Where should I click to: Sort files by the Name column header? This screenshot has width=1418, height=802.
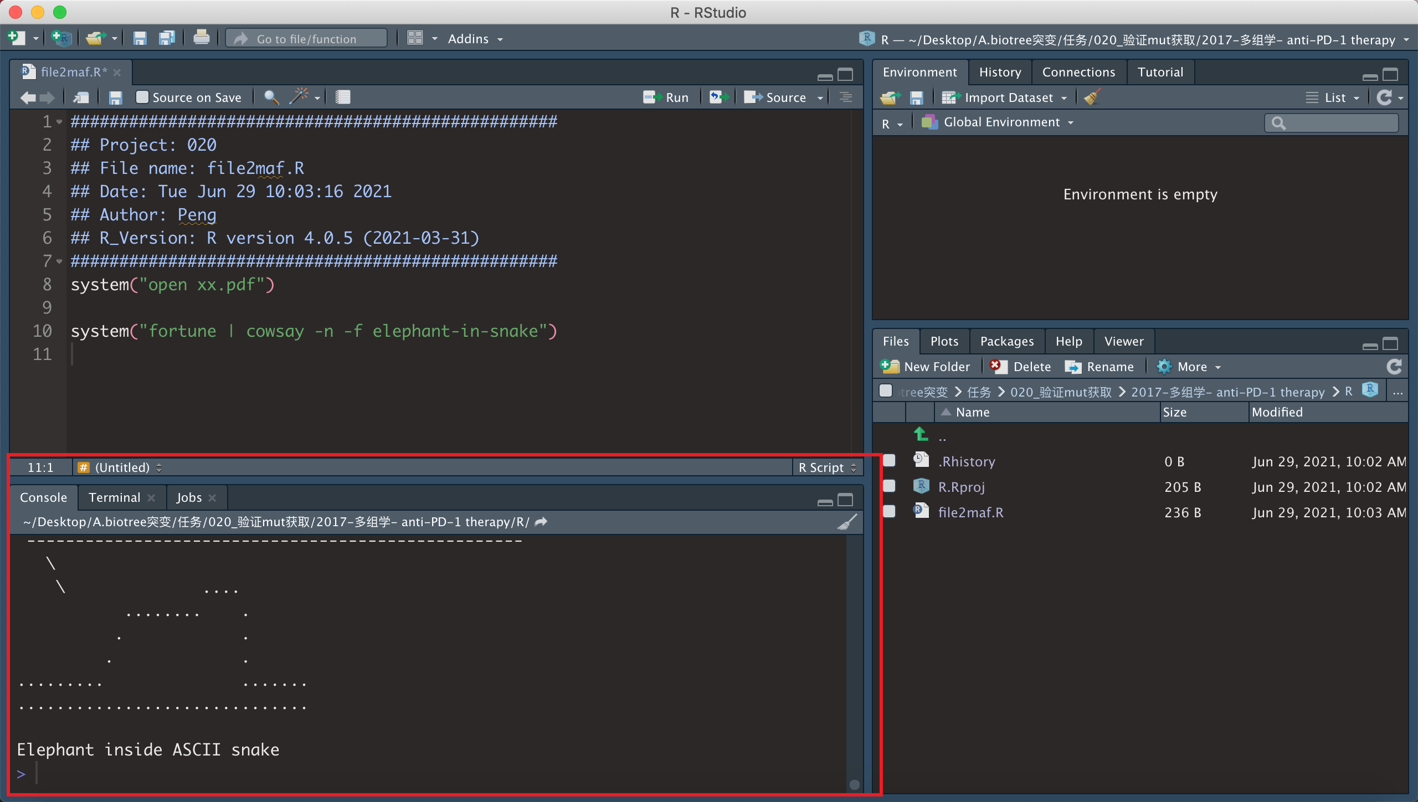tap(972, 412)
